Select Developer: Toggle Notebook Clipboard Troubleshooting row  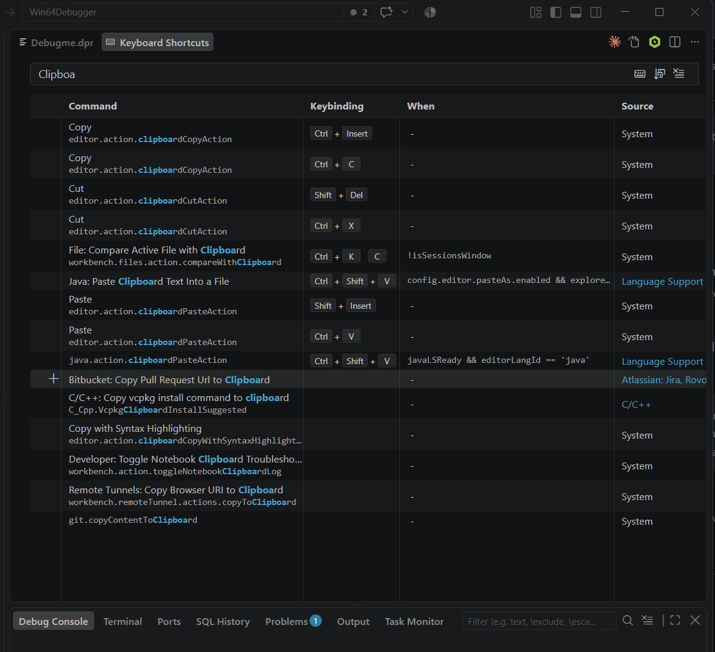tap(368, 465)
